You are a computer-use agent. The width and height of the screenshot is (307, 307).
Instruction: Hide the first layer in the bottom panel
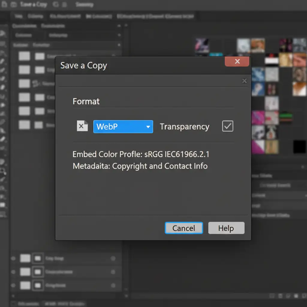[x=13, y=258]
